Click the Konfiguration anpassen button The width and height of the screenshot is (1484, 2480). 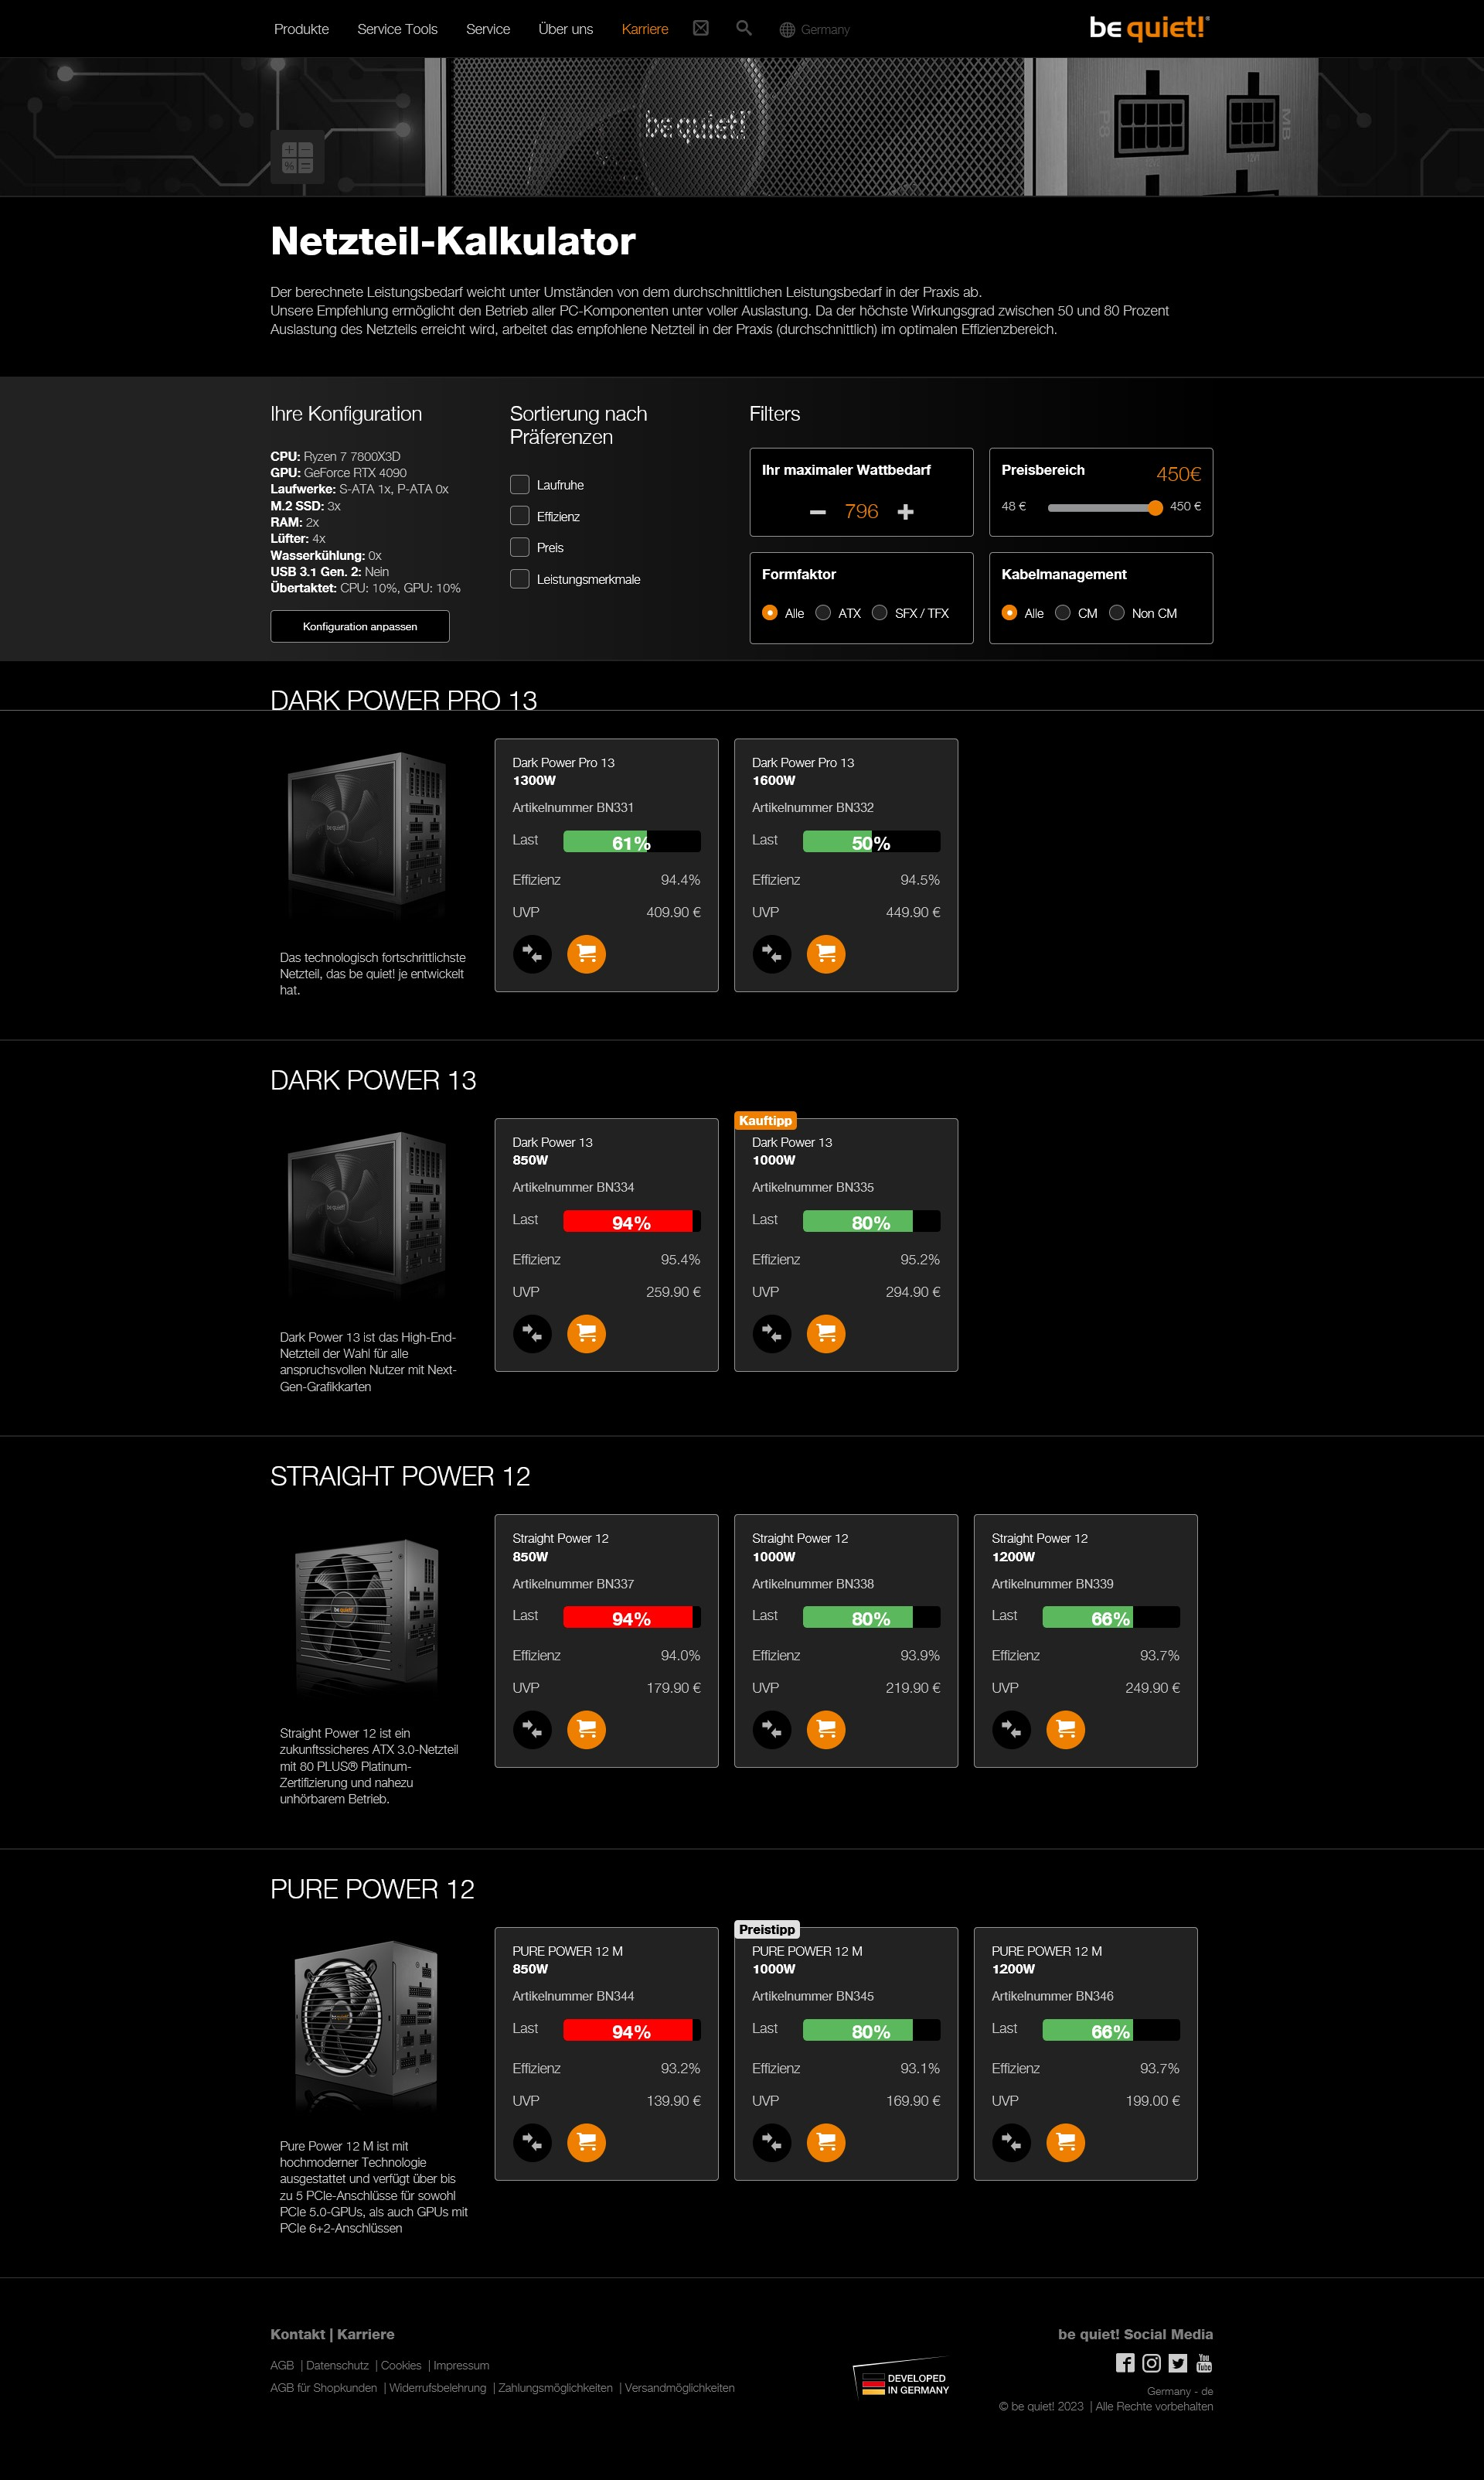[360, 626]
